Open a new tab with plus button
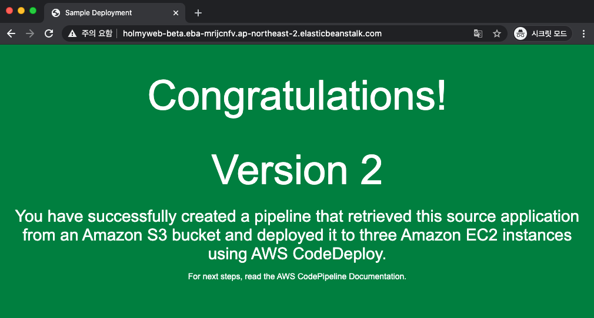Viewport: 594px width, 318px height. click(198, 13)
